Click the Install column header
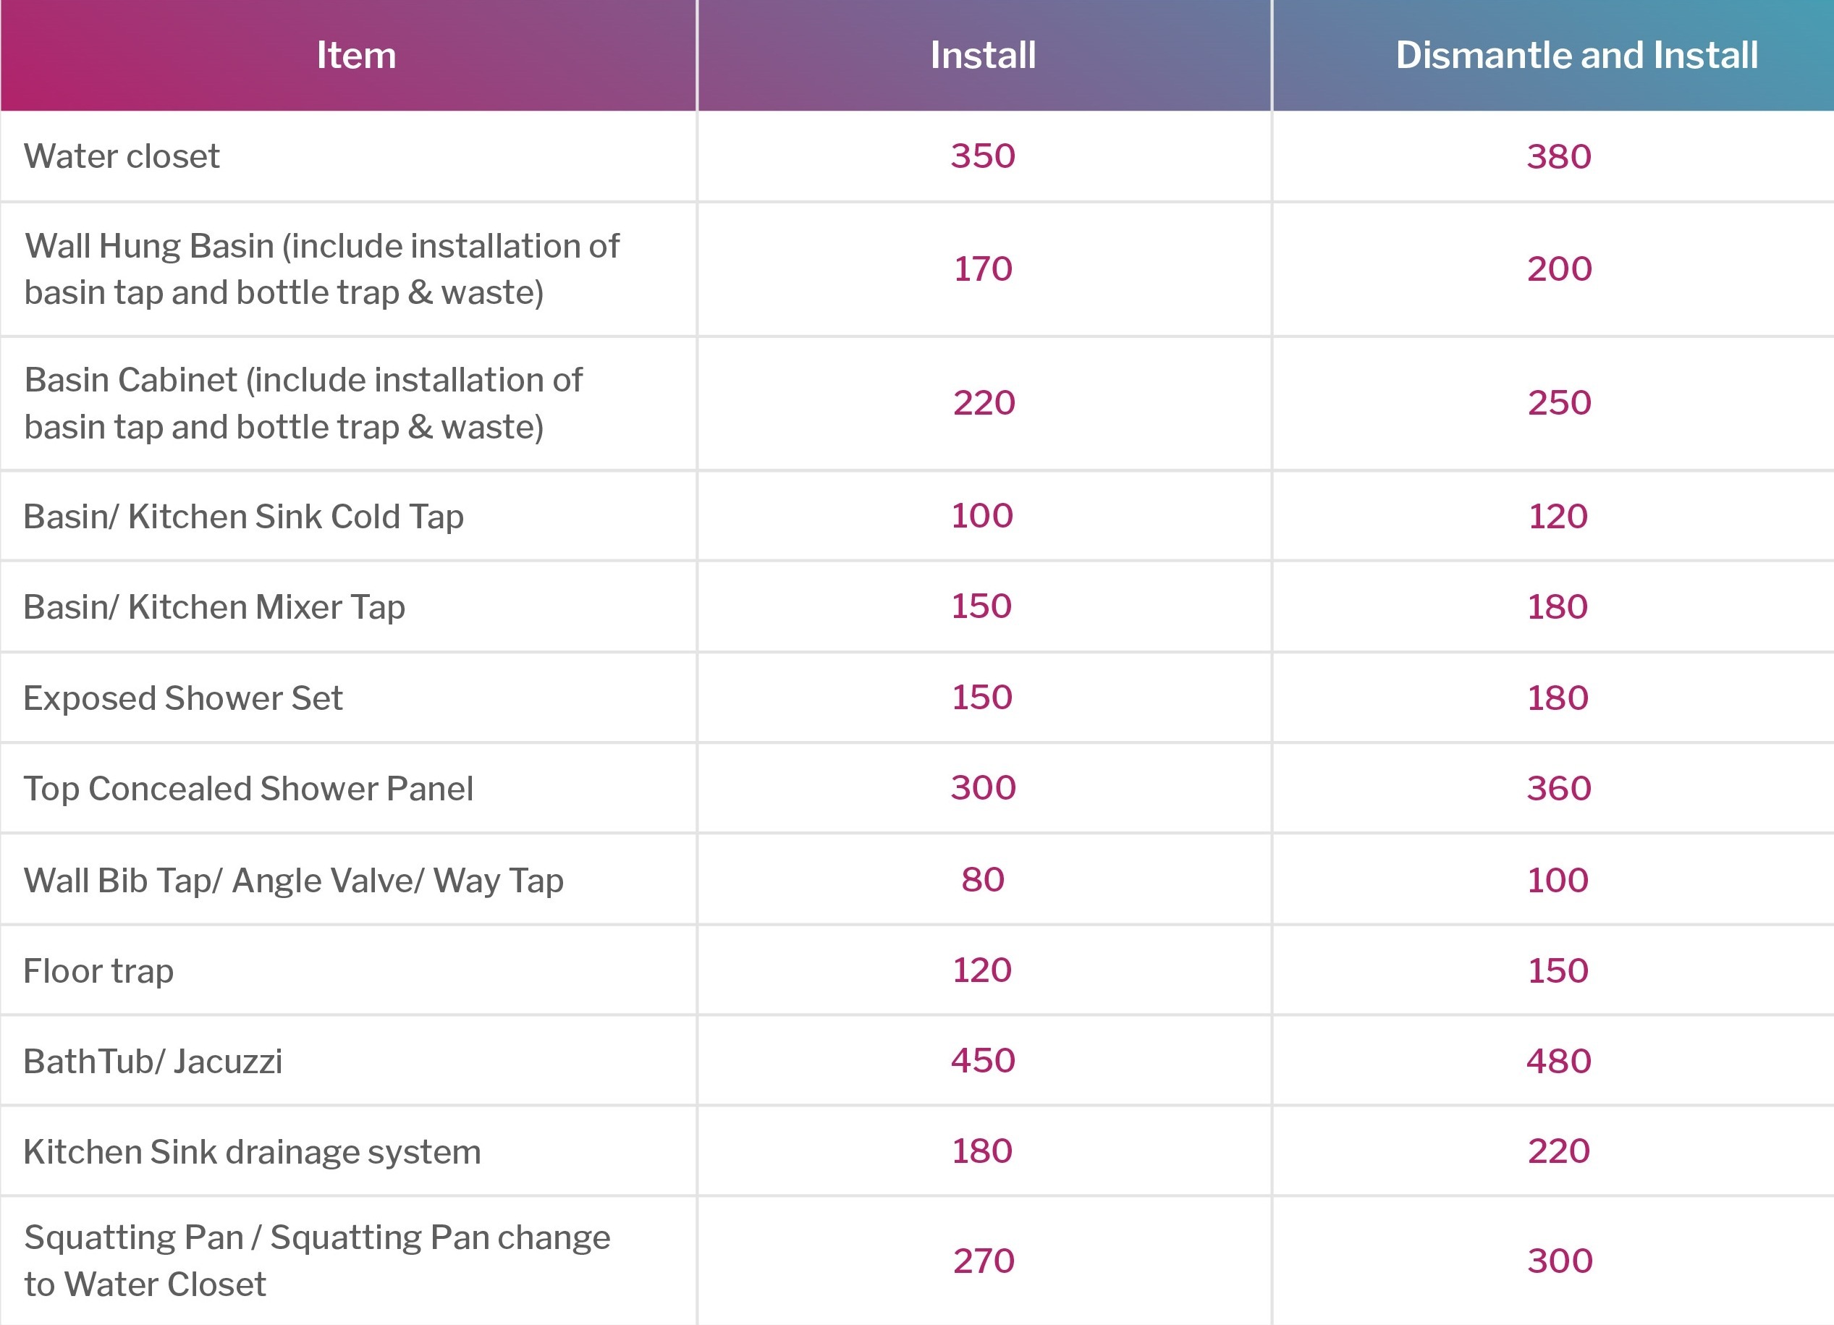Image resolution: width=1834 pixels, height=1325 pixels. tap(983, 55)
